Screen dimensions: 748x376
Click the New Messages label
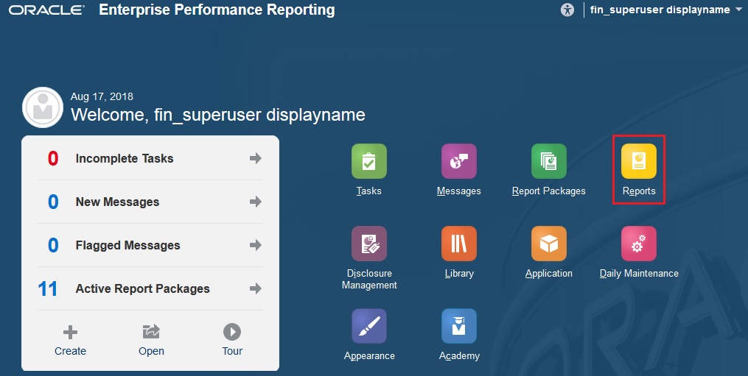click(117, 202)
